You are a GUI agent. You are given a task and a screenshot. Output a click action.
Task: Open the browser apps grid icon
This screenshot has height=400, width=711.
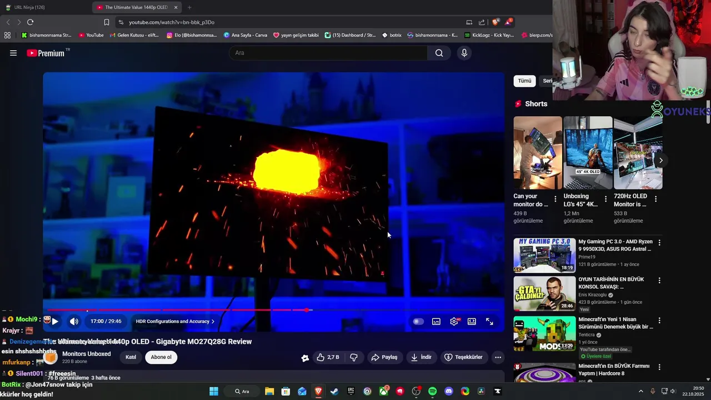coord(7,35)
